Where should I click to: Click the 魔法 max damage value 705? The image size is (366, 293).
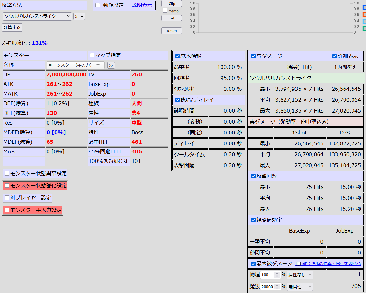click(x=345, y=287)
